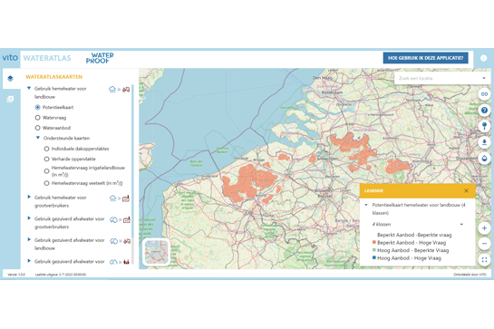Viewport: 494px width, 329px height.
Task: Click water drops icon beside afvalwater voor grootverbruikers
Action: click(113, 219)
